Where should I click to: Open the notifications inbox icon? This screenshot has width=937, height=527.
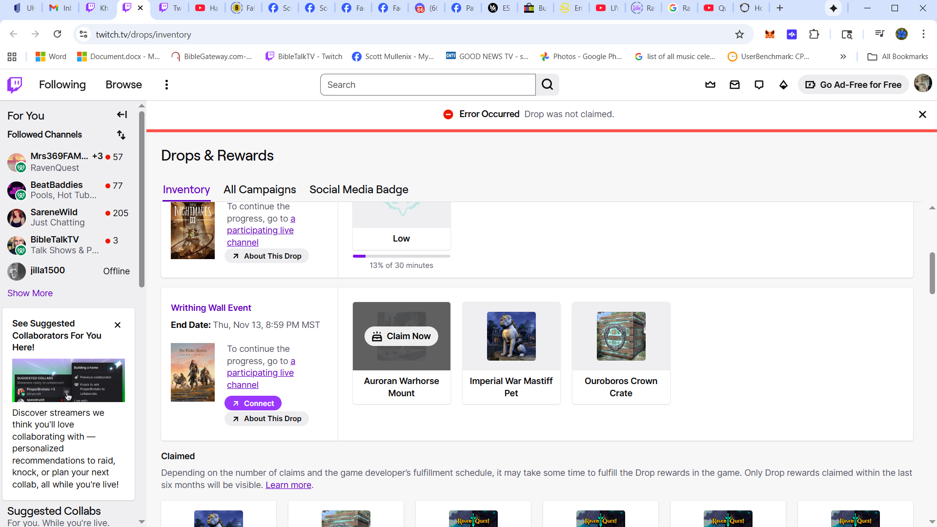pos(734,85)
